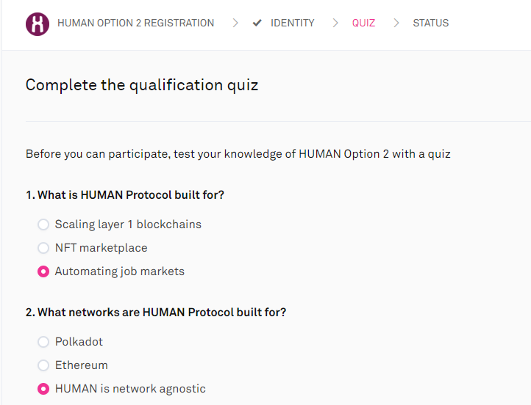Click chevron between REGISTRATION and IDENTITY

tap(235, 23)
